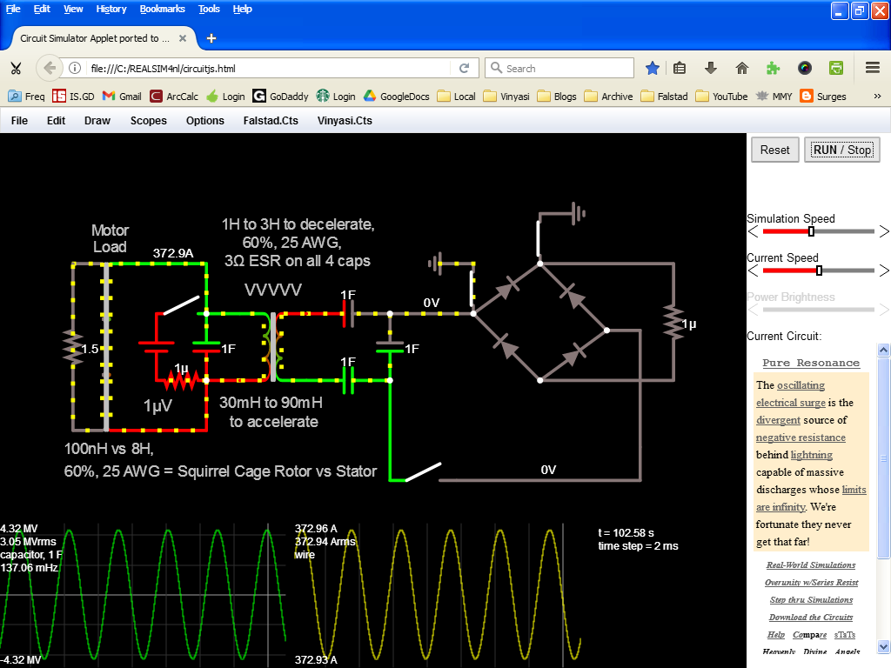This screenshot has height=668, width=891.
Task: Open the Falstad.Cts dropdown menu
Action: click(x=271, y=120)
